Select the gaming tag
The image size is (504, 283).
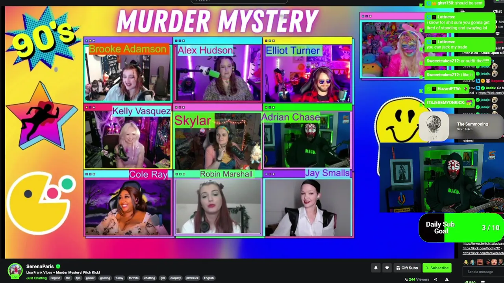click(x=105, y=278)
